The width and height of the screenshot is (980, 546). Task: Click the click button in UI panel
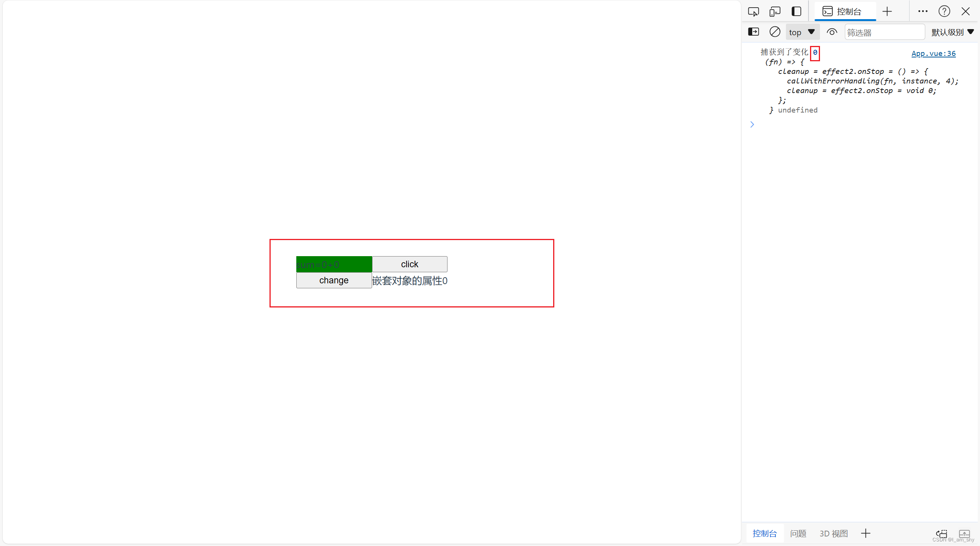(409, 263)
